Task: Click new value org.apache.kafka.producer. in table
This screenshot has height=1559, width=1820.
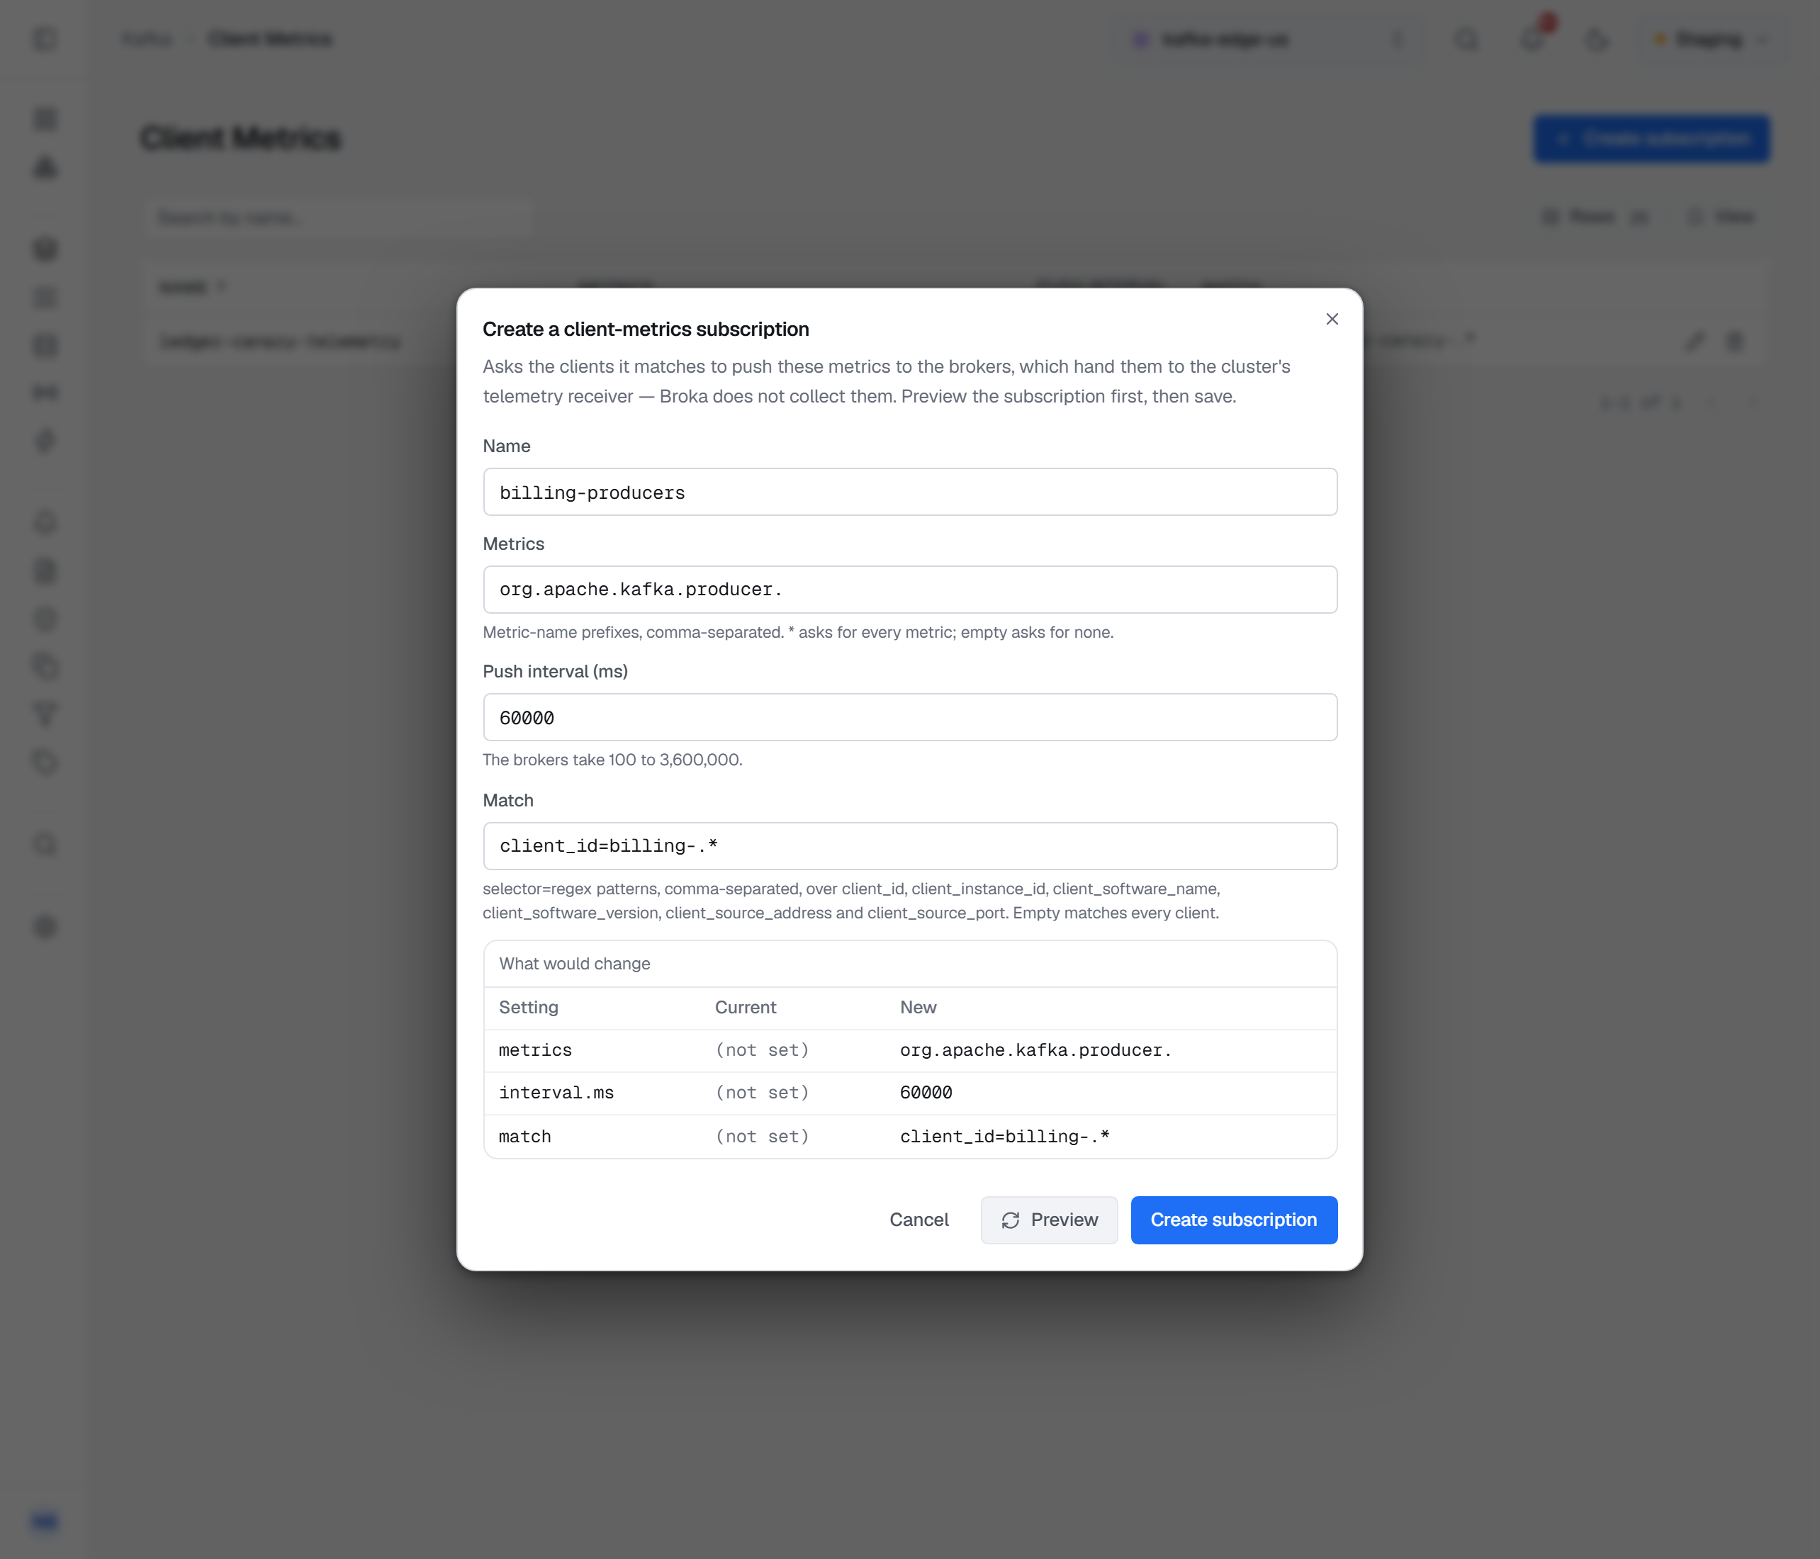Action: 1035,1050
